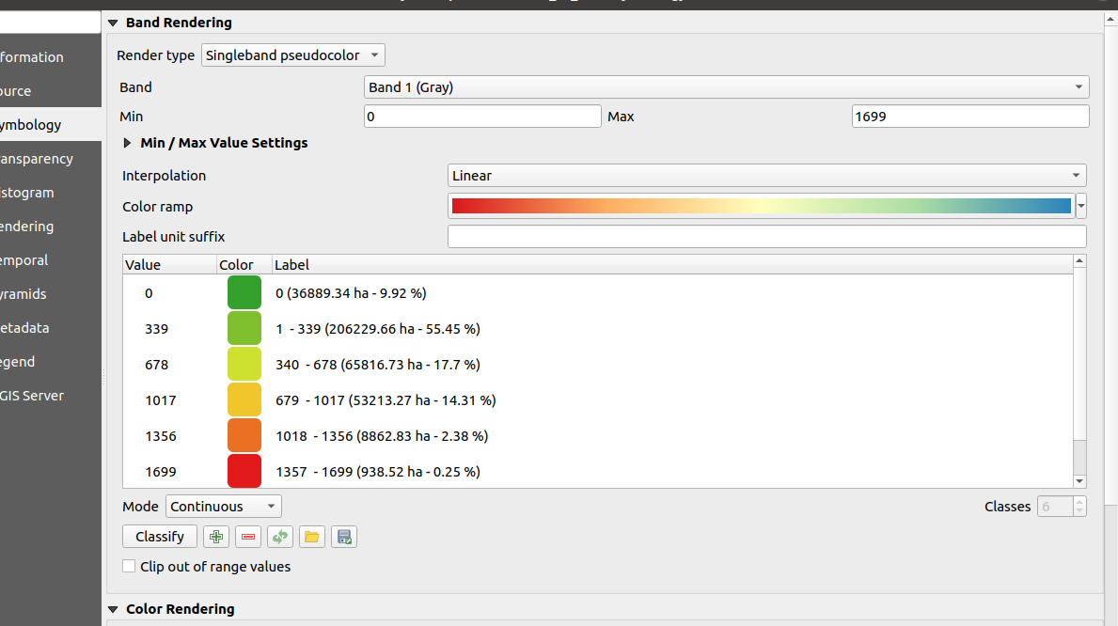Click the green plus add values icon

click(217, 537)
